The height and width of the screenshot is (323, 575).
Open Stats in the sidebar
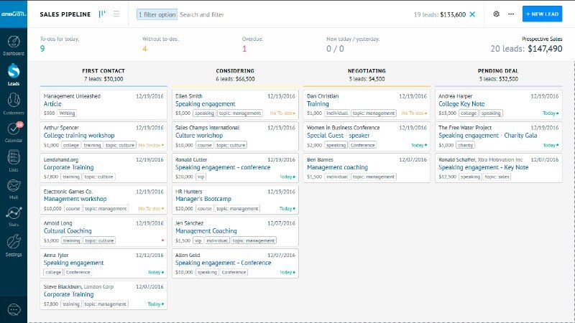tap(13, 215)
